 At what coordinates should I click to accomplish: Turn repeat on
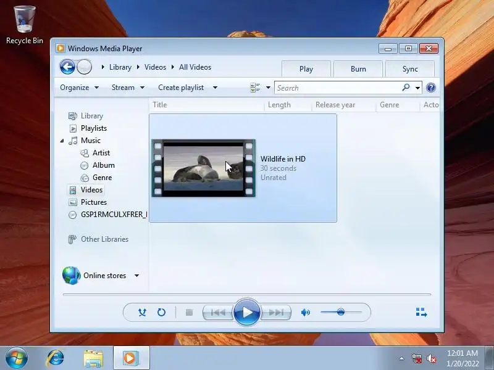(161, 312)
